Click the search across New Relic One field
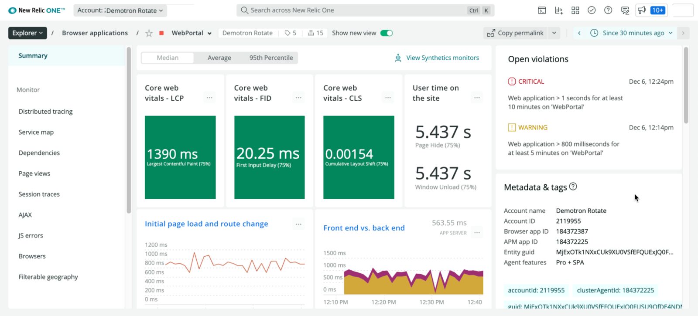Viewport: 698px width, 316px height. [365, 10]
